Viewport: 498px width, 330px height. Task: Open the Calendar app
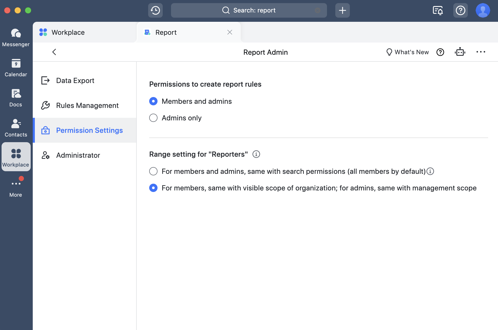(x=16, y=67)
